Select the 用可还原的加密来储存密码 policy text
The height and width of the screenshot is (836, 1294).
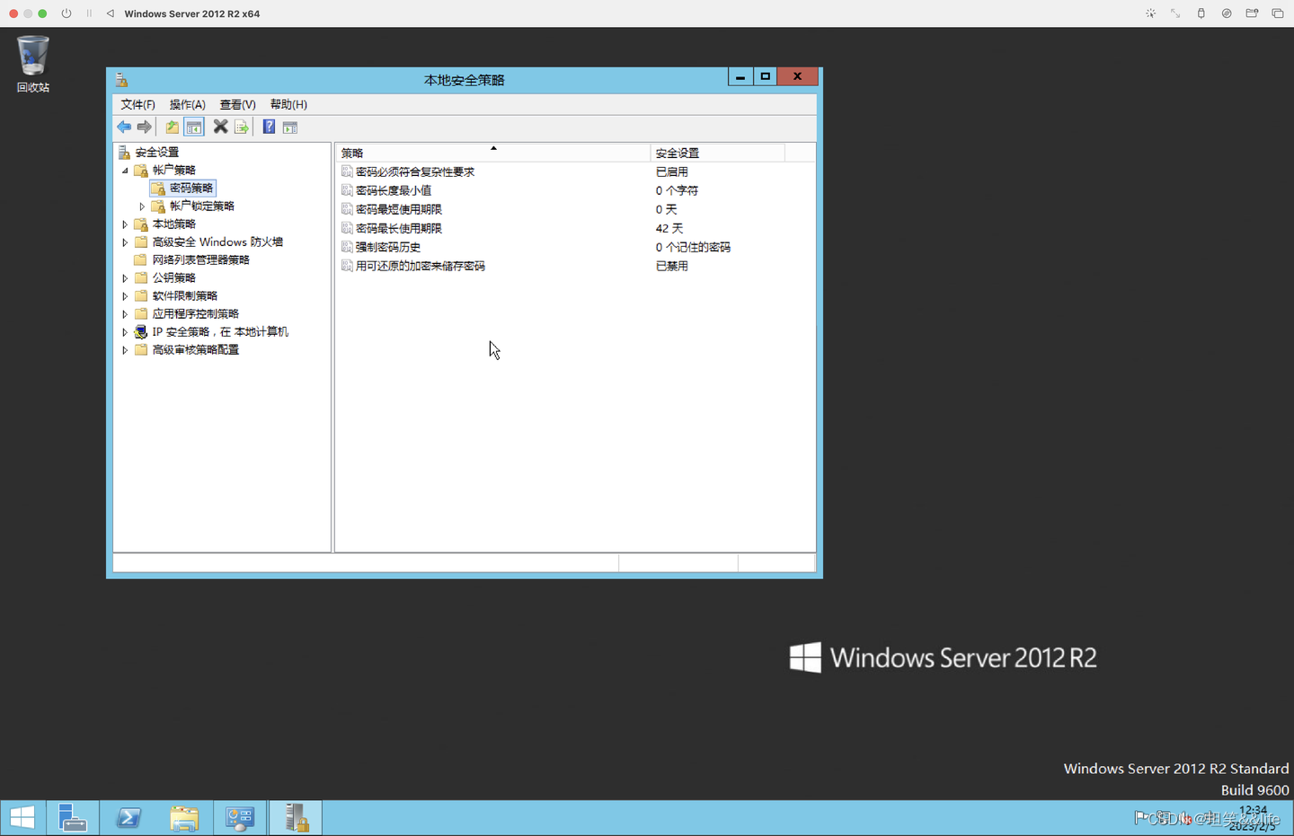coord(421,266)
